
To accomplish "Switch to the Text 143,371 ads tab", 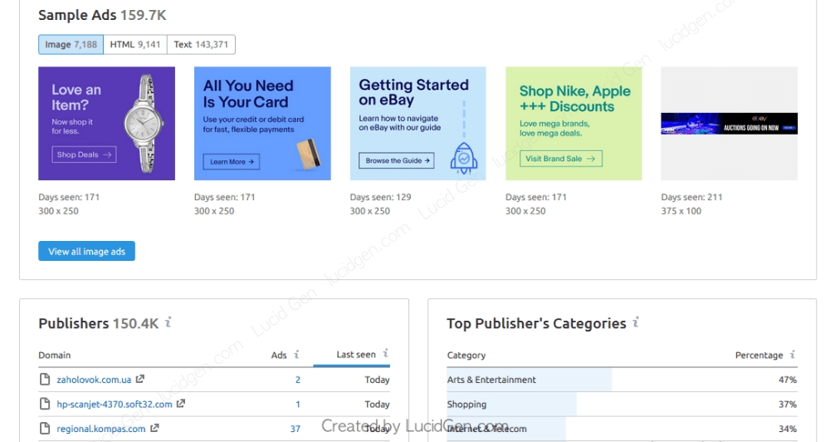I will 201,45.
